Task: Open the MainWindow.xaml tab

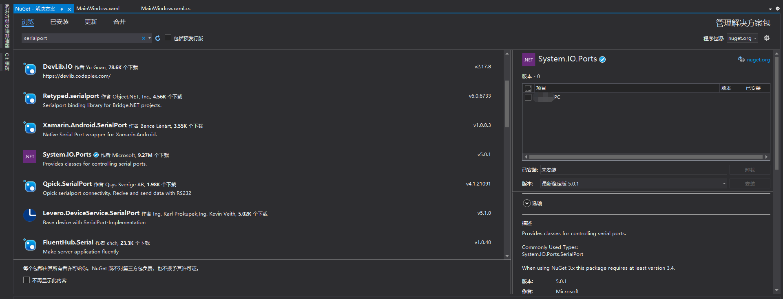Action: pos(98,9)
